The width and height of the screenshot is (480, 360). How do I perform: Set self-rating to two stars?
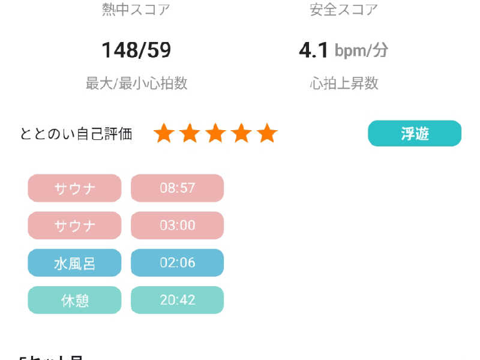tap(189, 133)
